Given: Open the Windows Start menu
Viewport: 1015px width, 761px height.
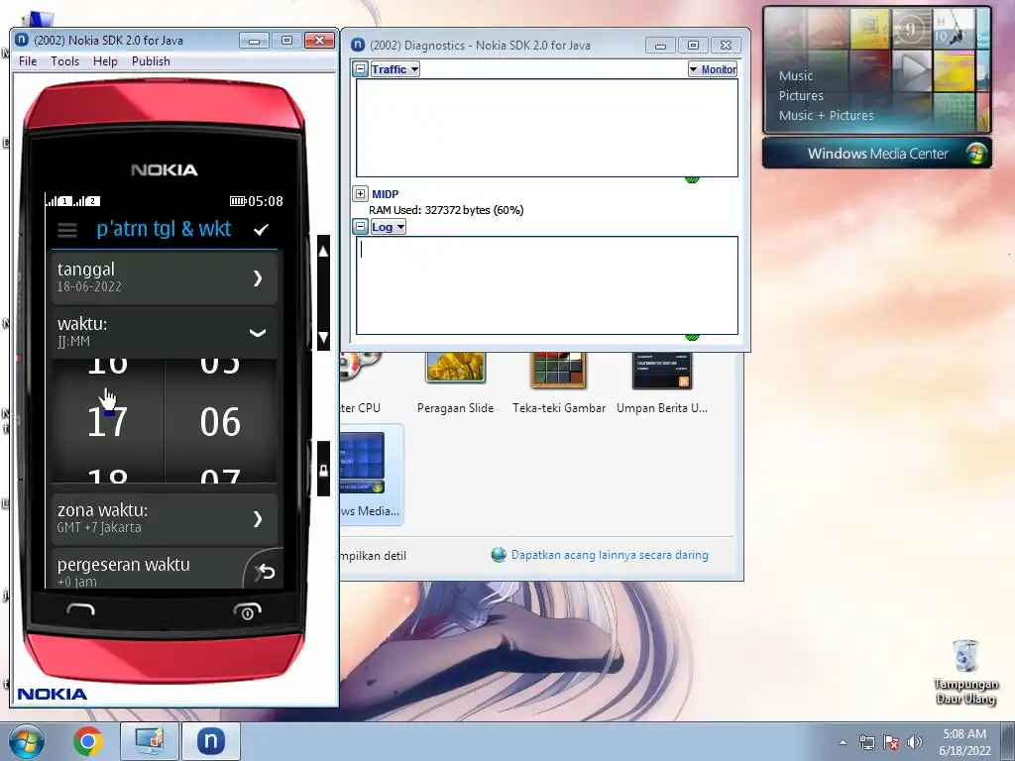Looking at the screenshot, I should pyautogui.click(x=27, y=741).
